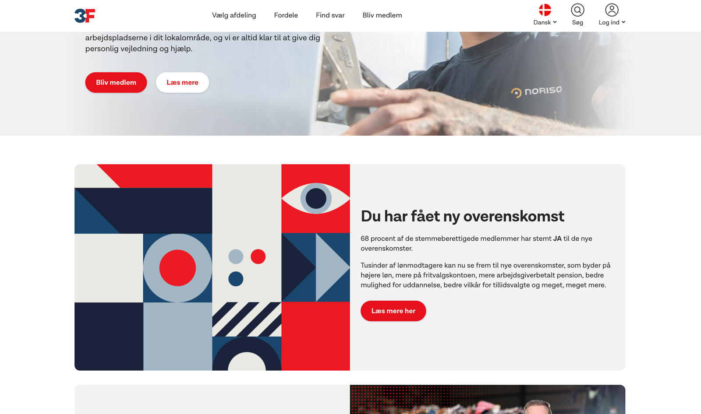Click the Du har fået ny overenskomst heading

click(x=462, y=216)
